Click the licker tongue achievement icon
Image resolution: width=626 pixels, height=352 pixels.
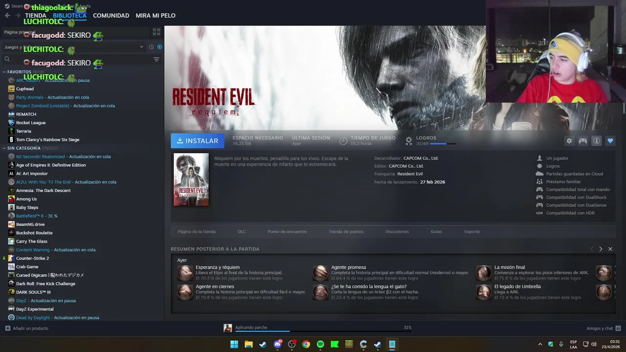(x=320, y=292)
